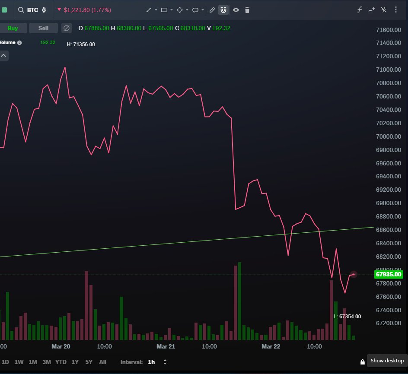Click the 70000.00 price axis label
Viewport: 408px width, 374px height.
389,136
